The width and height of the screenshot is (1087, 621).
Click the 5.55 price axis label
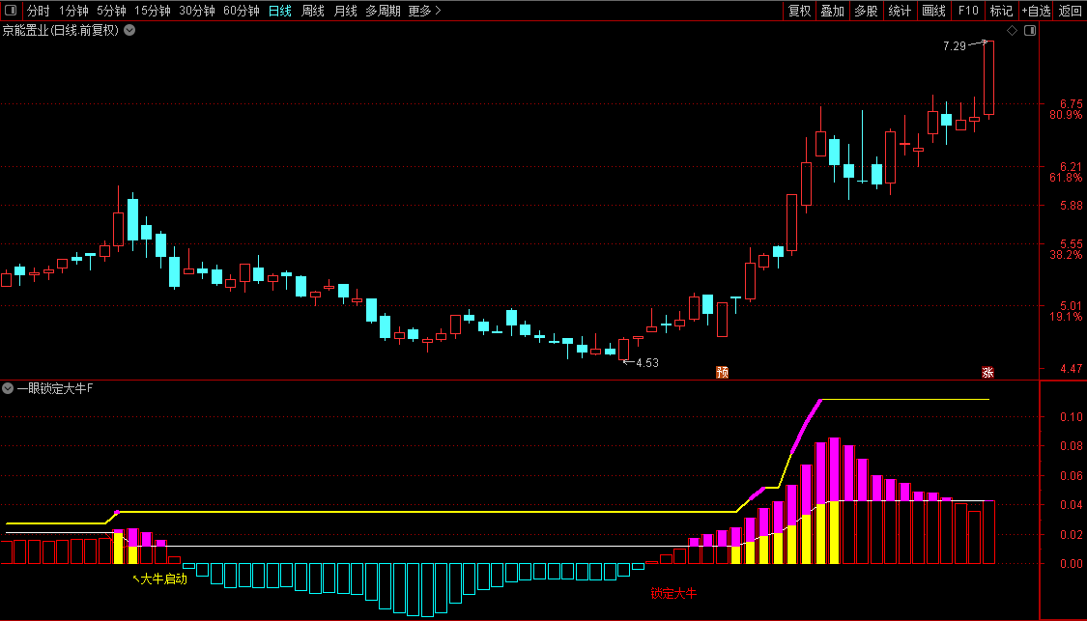1071,244
